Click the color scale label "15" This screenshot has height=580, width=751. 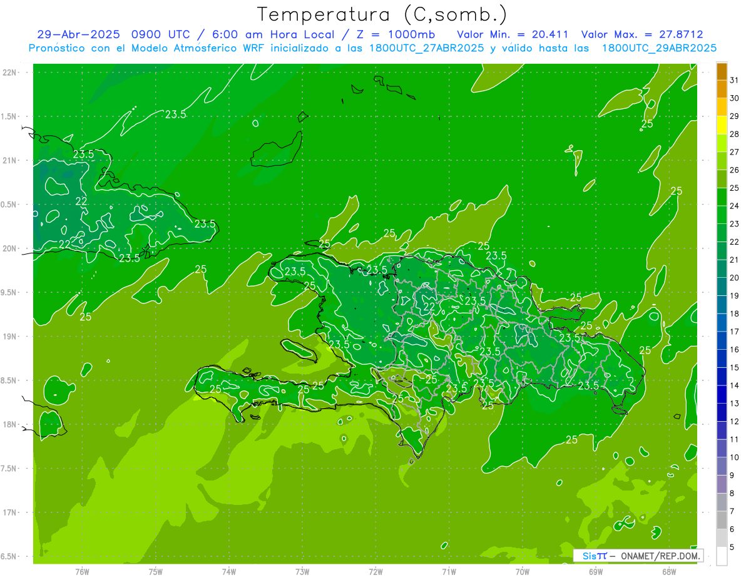coord(735,367)
